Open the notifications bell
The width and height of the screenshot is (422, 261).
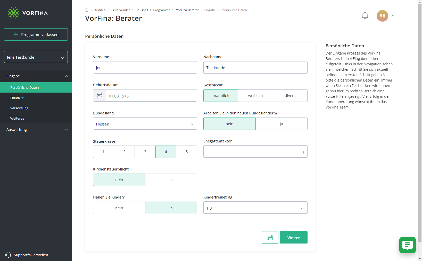(x=365, y=16)
